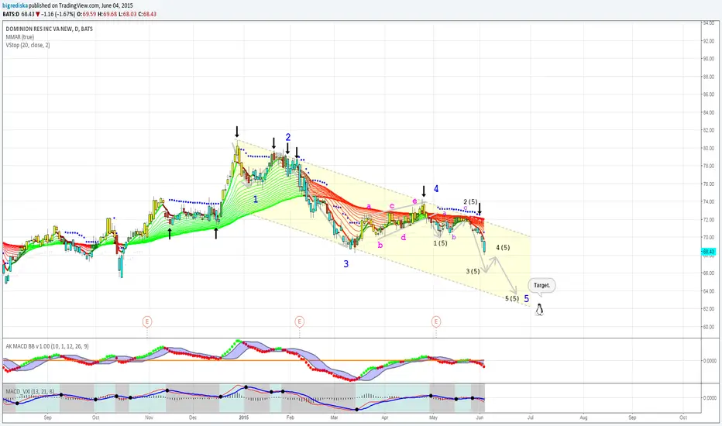Click the earnings 'E' marker near November
The width and height of the screenshot is (722, 426).
[x=147, y=321]
